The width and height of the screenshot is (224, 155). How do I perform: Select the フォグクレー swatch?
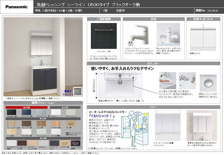click(43, 143)
